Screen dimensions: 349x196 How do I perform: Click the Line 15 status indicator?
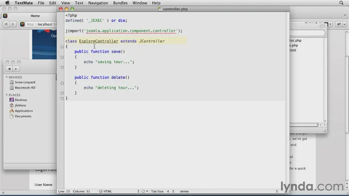click(x=64, y=191)
